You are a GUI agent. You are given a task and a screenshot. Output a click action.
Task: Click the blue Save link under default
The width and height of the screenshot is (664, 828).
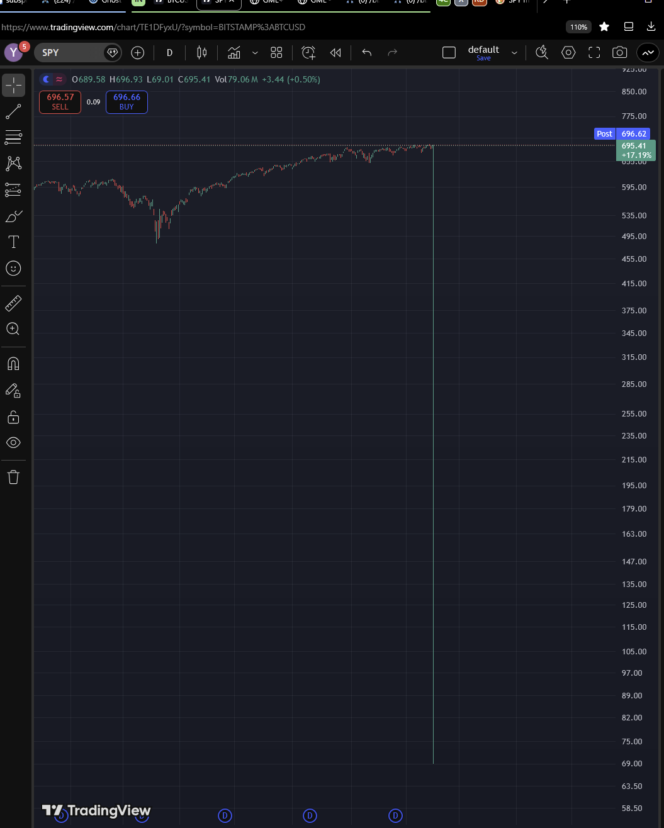(x=483, y=58)
